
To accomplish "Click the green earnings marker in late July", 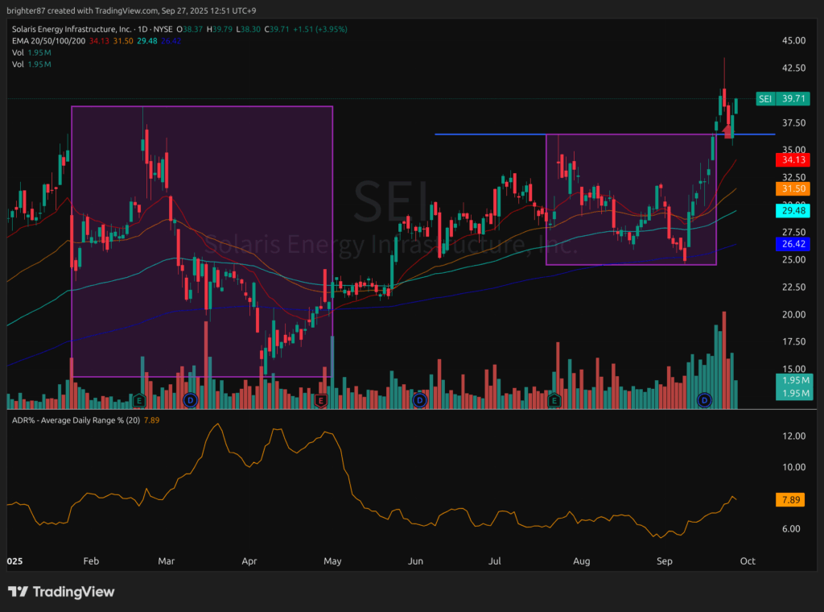I will 554,401.
